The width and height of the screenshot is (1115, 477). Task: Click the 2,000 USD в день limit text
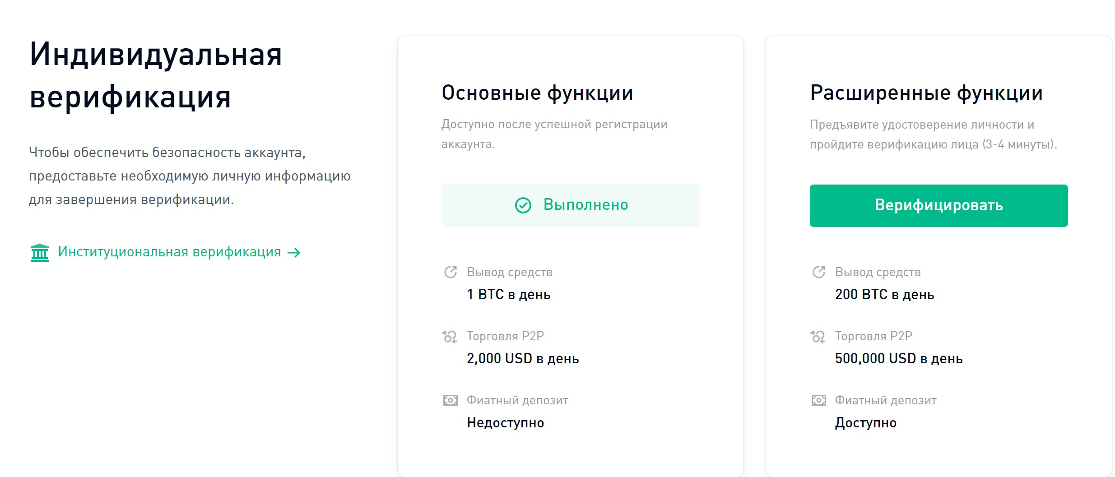(523, 358)
